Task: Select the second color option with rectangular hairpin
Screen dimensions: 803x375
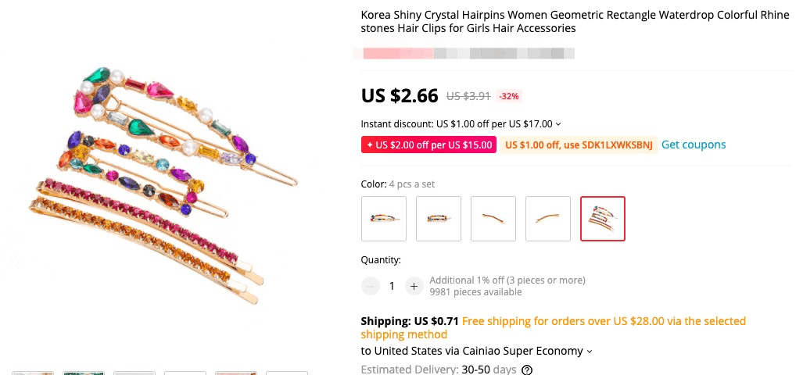Action: click(439, 219)
